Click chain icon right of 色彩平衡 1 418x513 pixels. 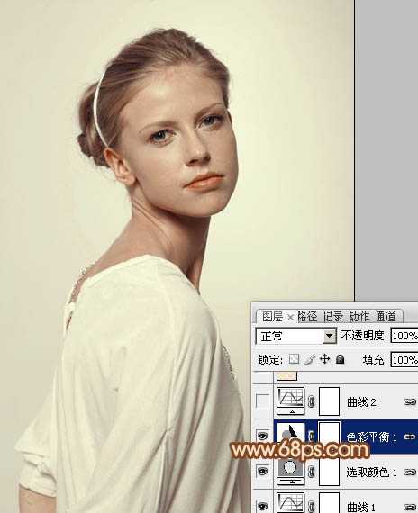410,436
